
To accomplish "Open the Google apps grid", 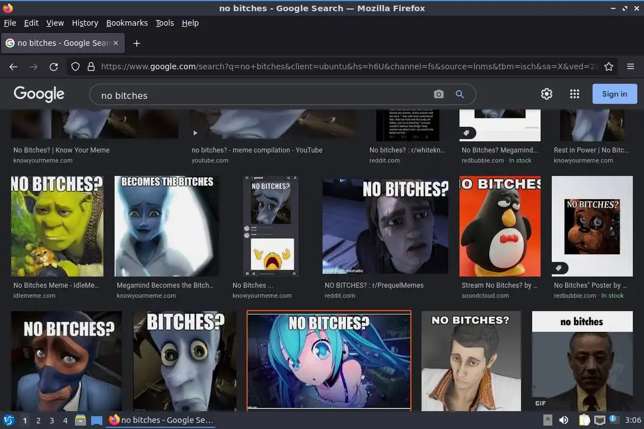I will [575, 94].
